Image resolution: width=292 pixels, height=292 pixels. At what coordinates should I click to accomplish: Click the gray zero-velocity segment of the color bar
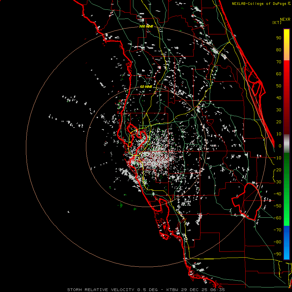pos(286,143)
